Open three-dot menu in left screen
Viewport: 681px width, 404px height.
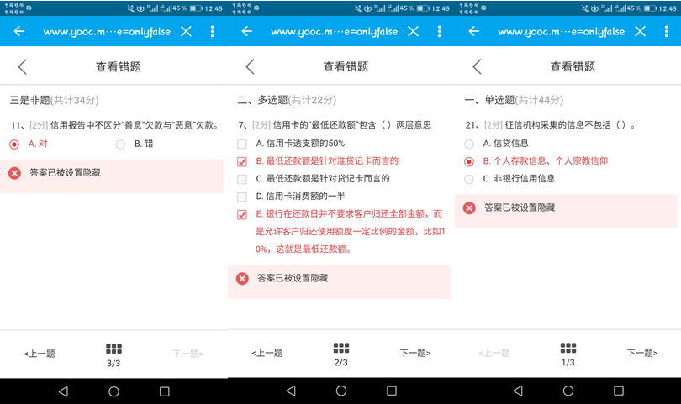tap(212, 31)
